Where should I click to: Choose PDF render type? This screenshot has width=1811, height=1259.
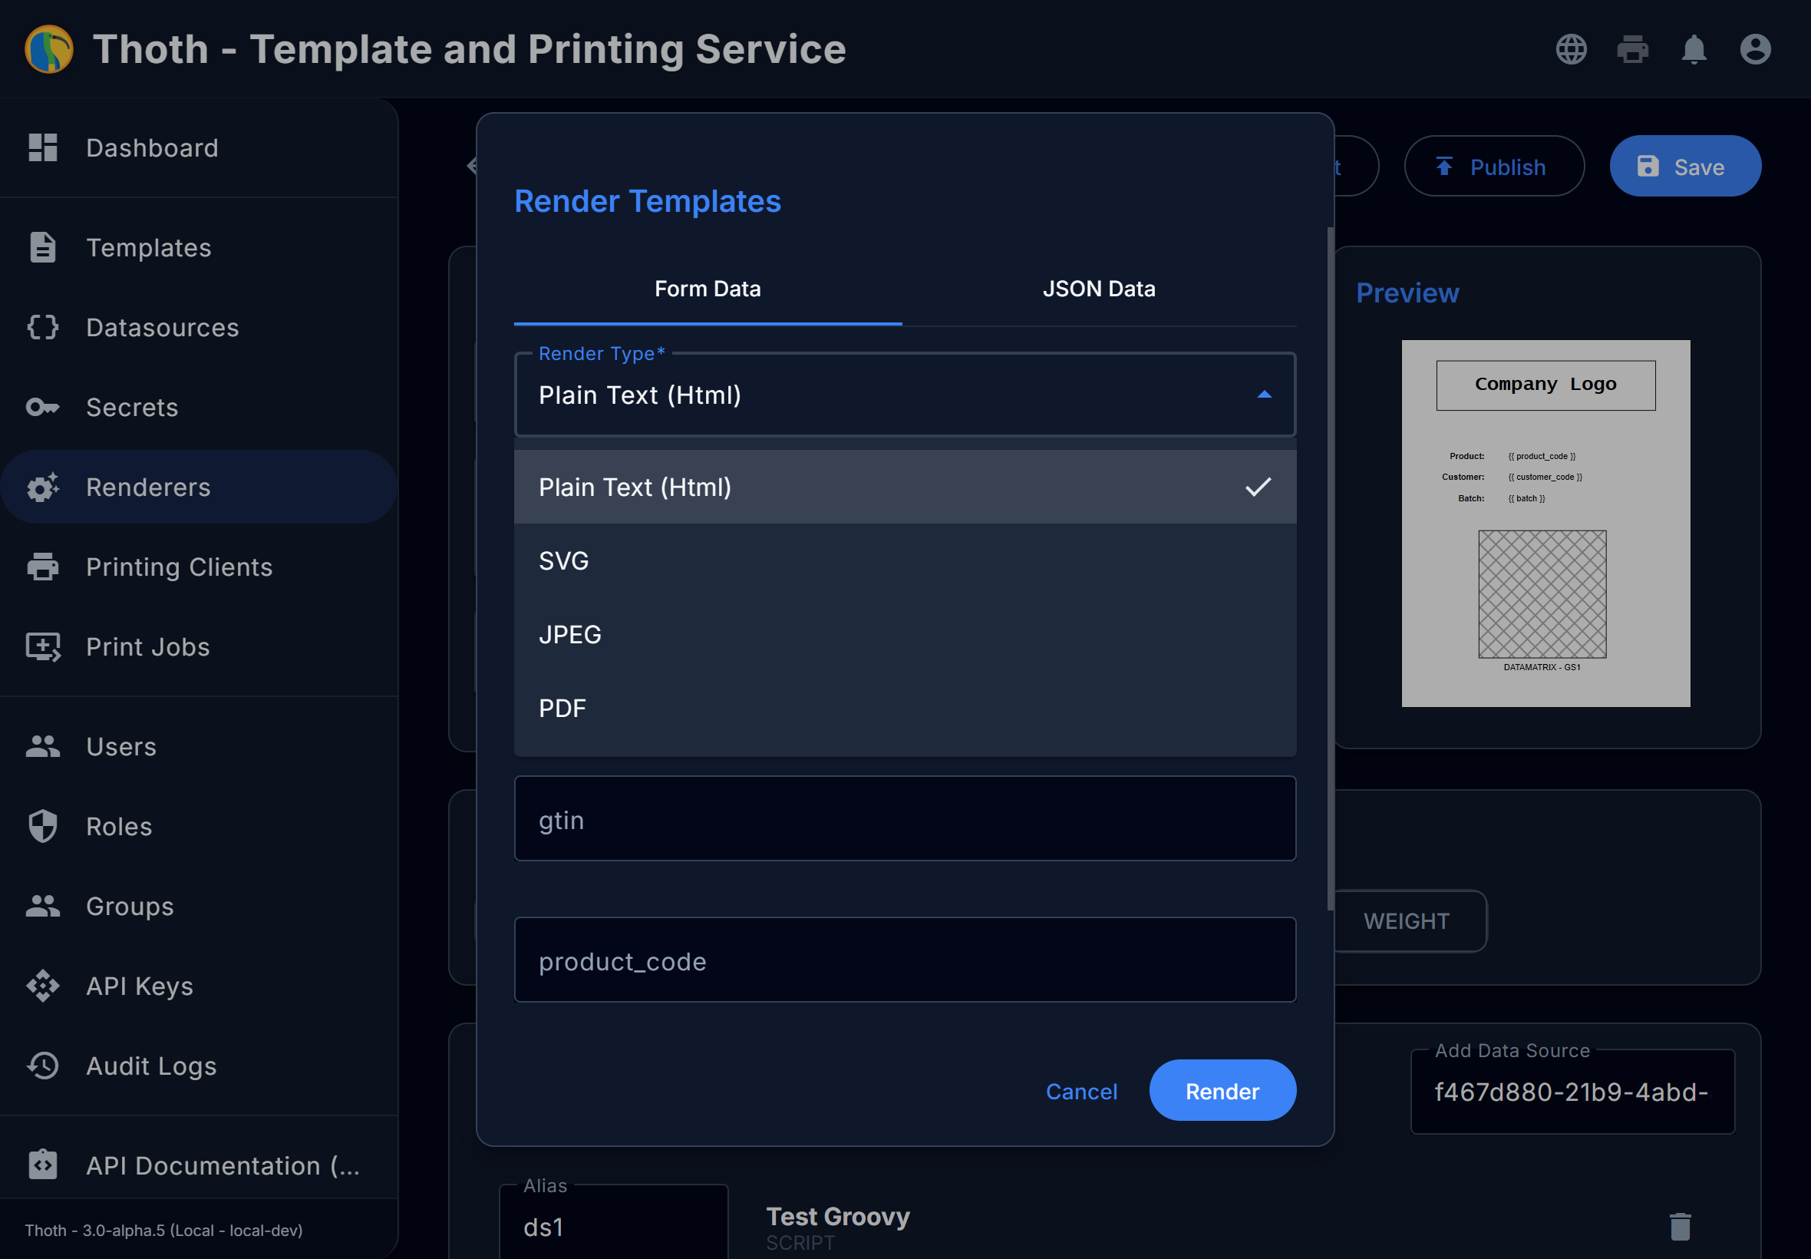(x=904, y=708)
